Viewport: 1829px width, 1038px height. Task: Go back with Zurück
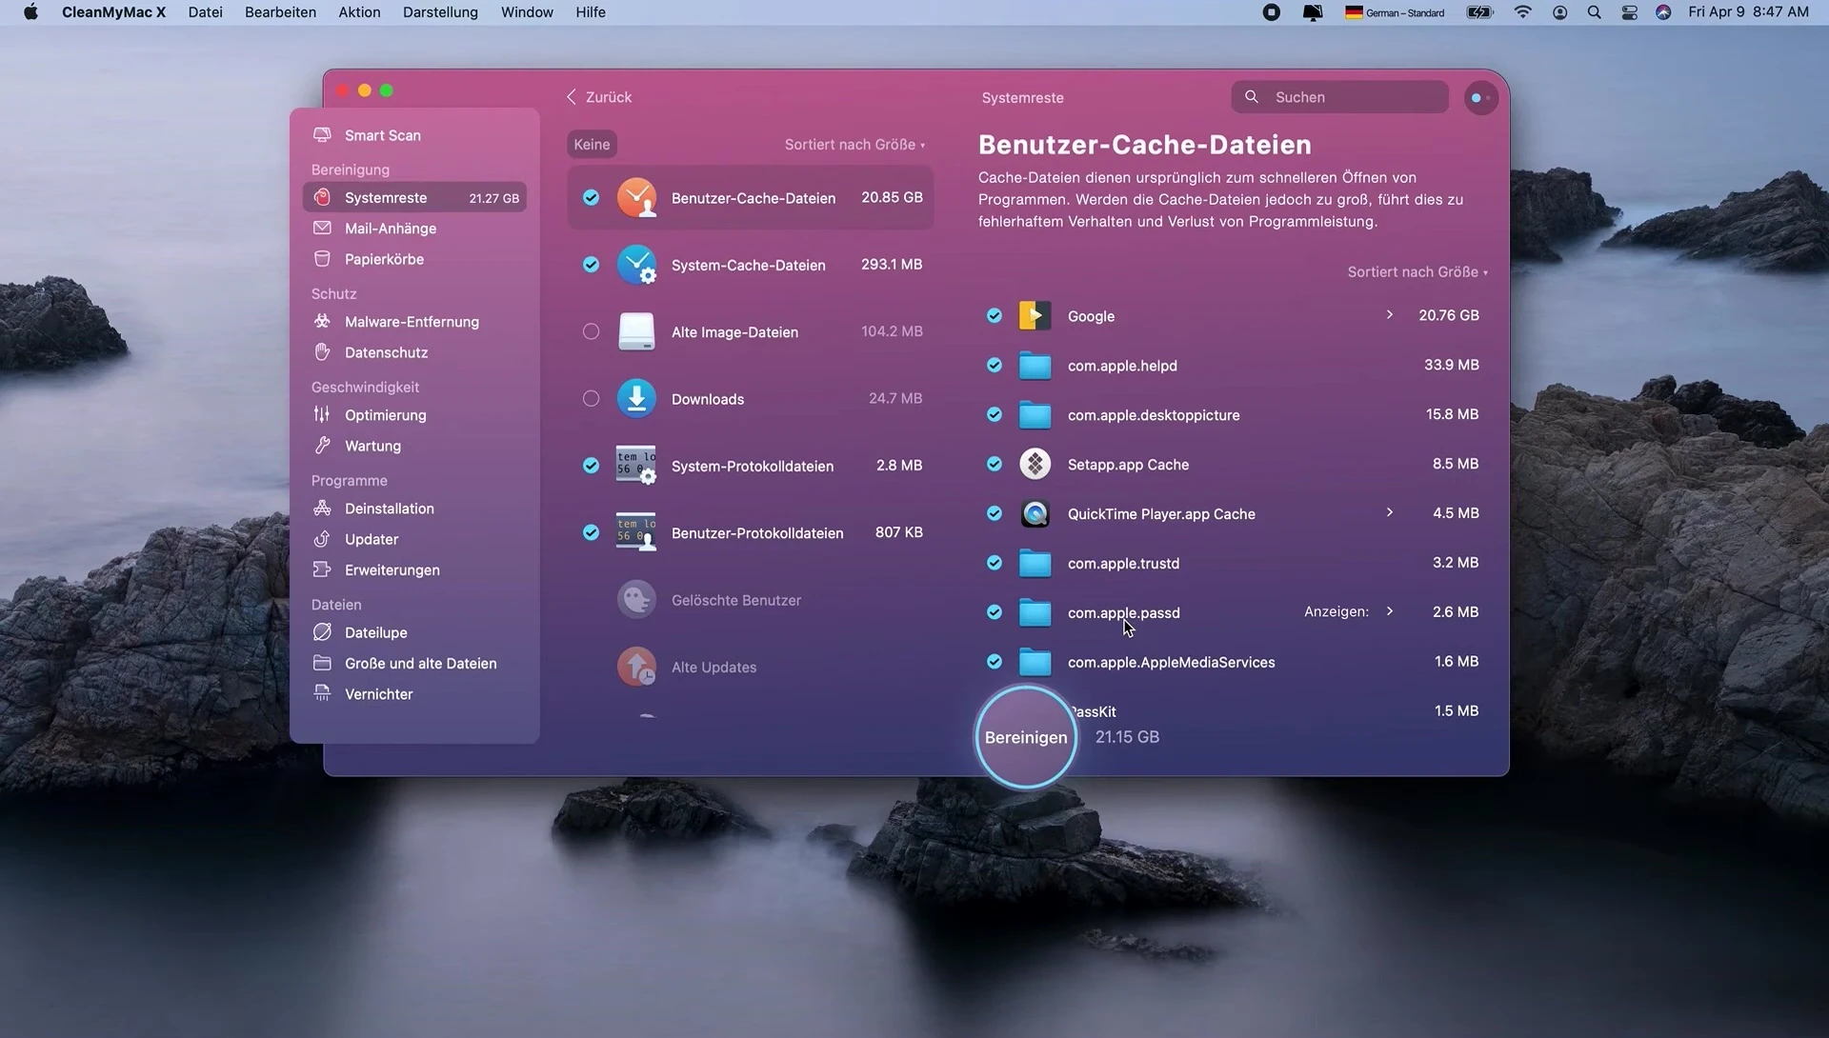tap(599, 97)
